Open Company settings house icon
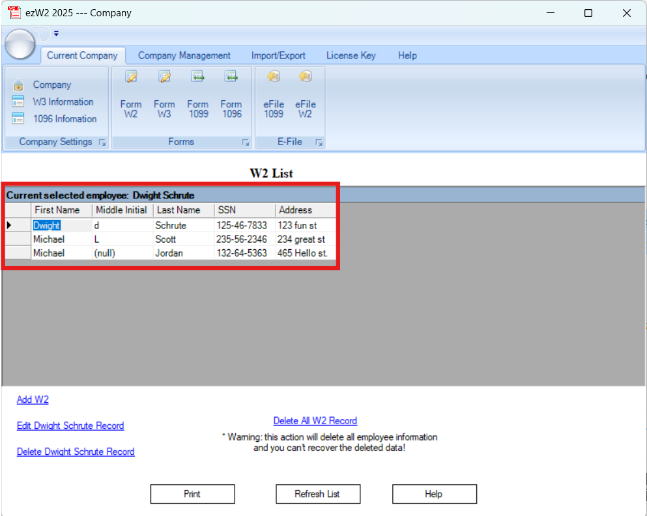 (19, 85)
